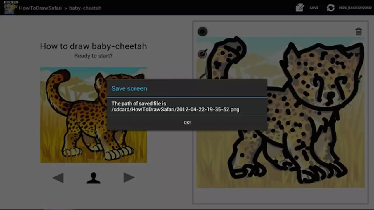Click the cheetah drawing canvas
This screenshot has width=374, height=210.
tap(280, 112)
